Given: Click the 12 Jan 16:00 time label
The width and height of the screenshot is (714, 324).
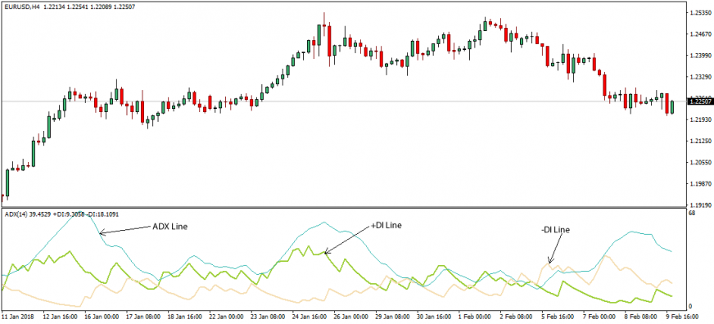Looking at the screenshot, I should point(59,317).
